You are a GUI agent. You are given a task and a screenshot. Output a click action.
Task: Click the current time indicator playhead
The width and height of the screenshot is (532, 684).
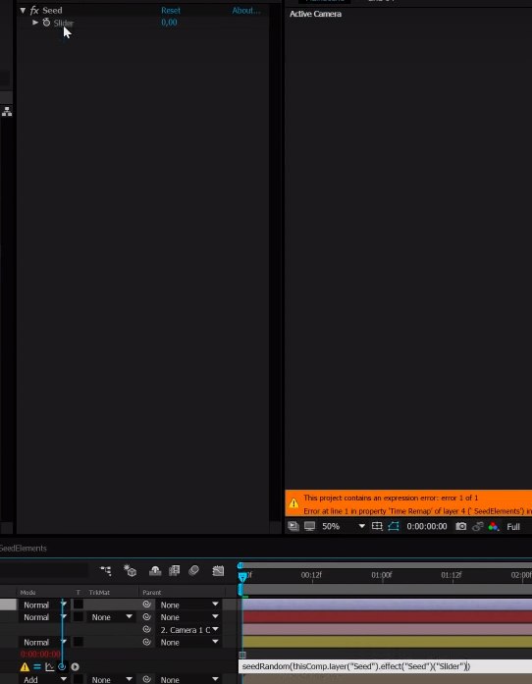242,577
